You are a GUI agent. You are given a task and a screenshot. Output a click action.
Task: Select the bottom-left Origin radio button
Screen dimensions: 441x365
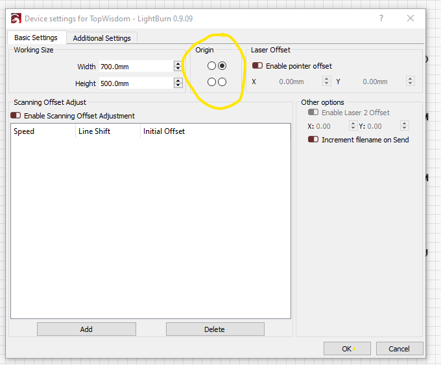click(211, 82)
